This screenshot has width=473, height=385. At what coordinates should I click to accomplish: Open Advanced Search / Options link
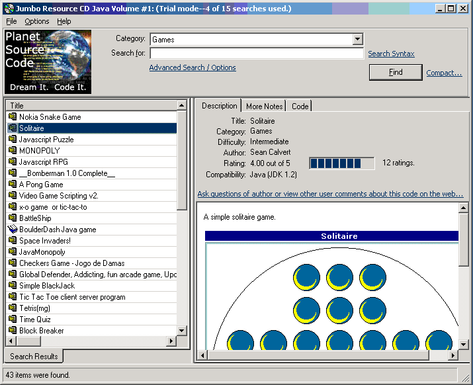193,67
